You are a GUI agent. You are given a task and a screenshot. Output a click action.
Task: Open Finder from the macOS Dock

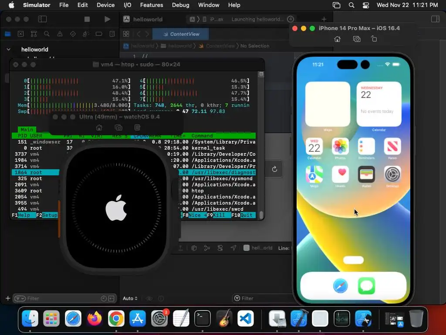[x=30, y=318]
